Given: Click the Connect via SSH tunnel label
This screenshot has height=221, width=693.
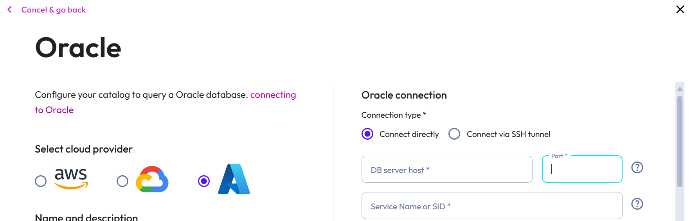Looking at the screenshot, I should (508, 134).
